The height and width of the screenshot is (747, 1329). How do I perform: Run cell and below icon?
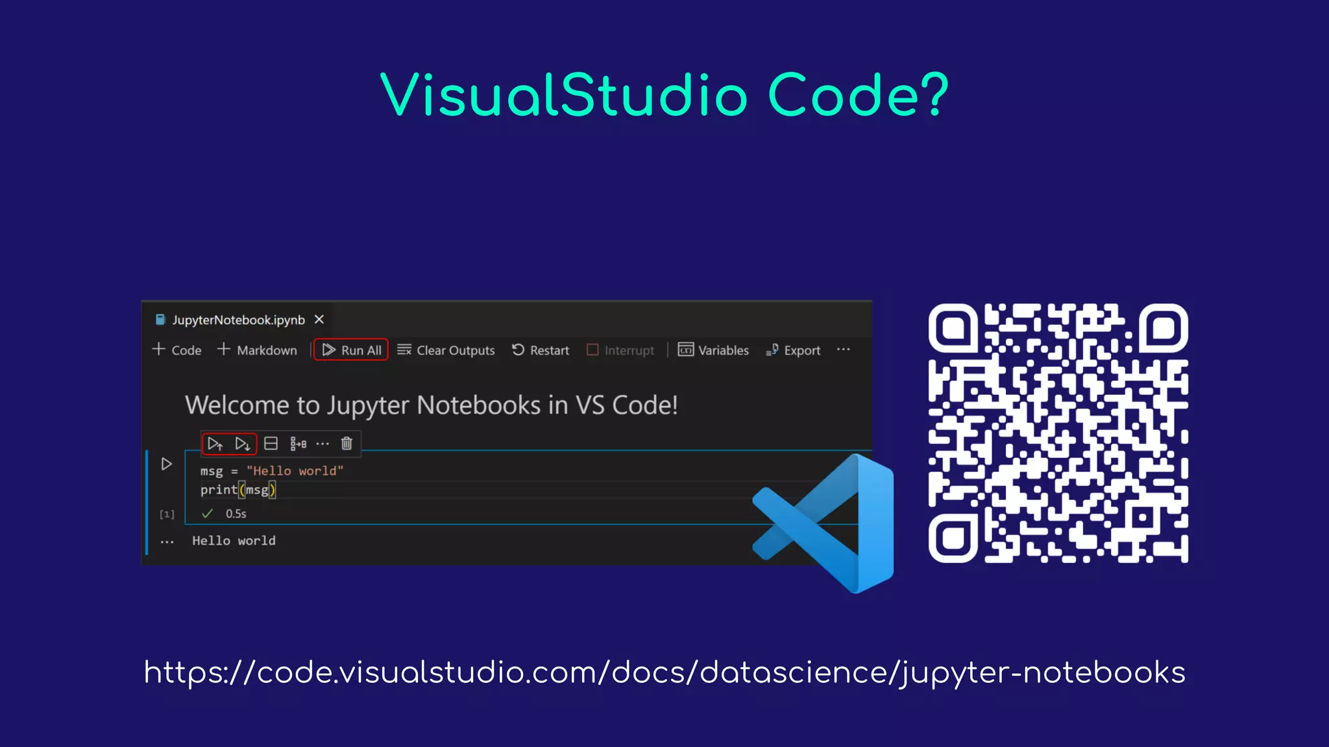(243, 444)
